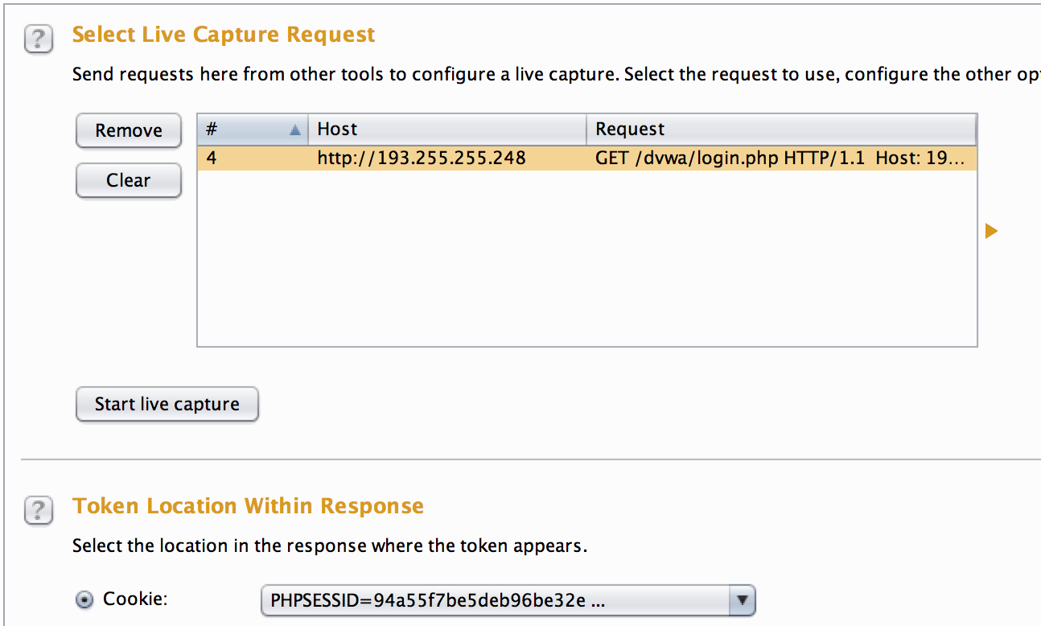This screenshot has height=626, width=1041.
Task: Select the Cookie radio button
Action: point(84,599)
